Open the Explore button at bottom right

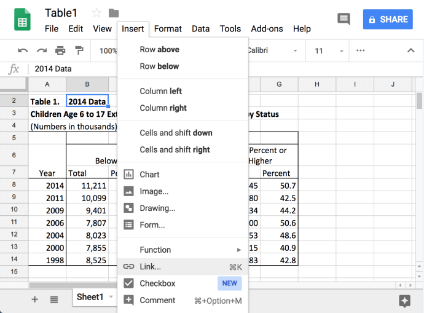[x=404, y=300]
